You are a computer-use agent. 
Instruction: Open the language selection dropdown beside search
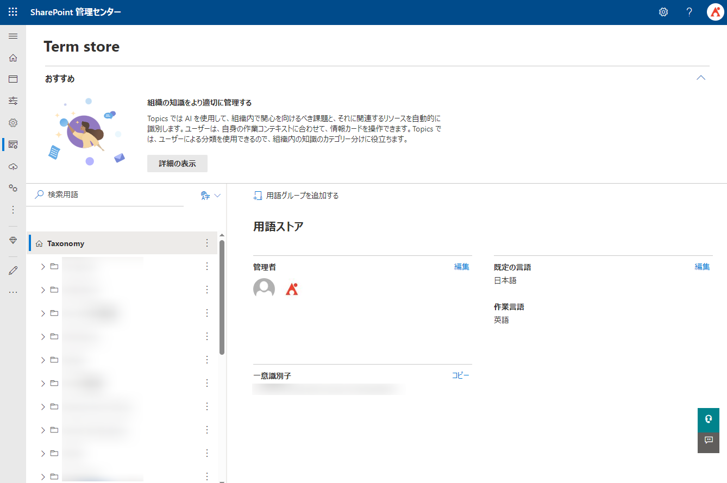point(211,196)
